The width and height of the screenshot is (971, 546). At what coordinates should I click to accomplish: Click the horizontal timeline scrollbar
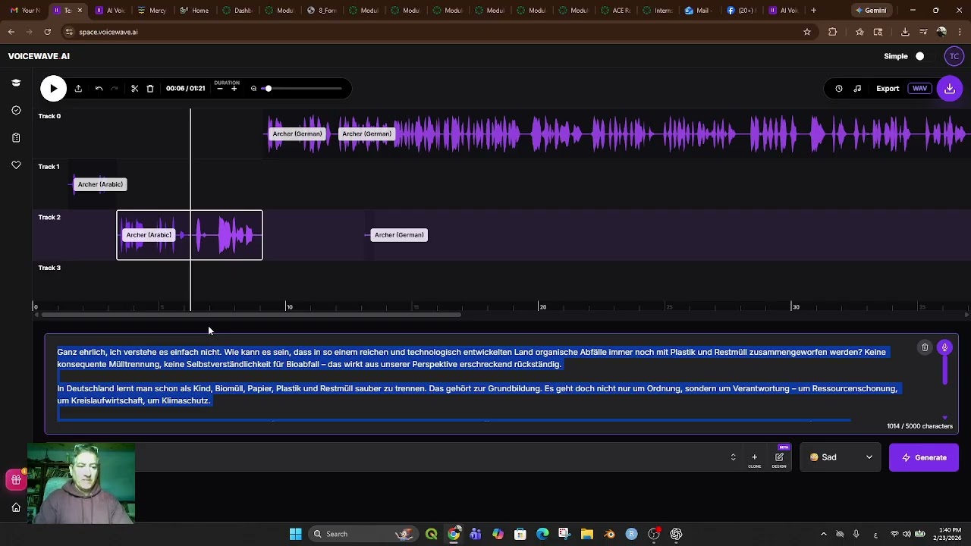250,315
